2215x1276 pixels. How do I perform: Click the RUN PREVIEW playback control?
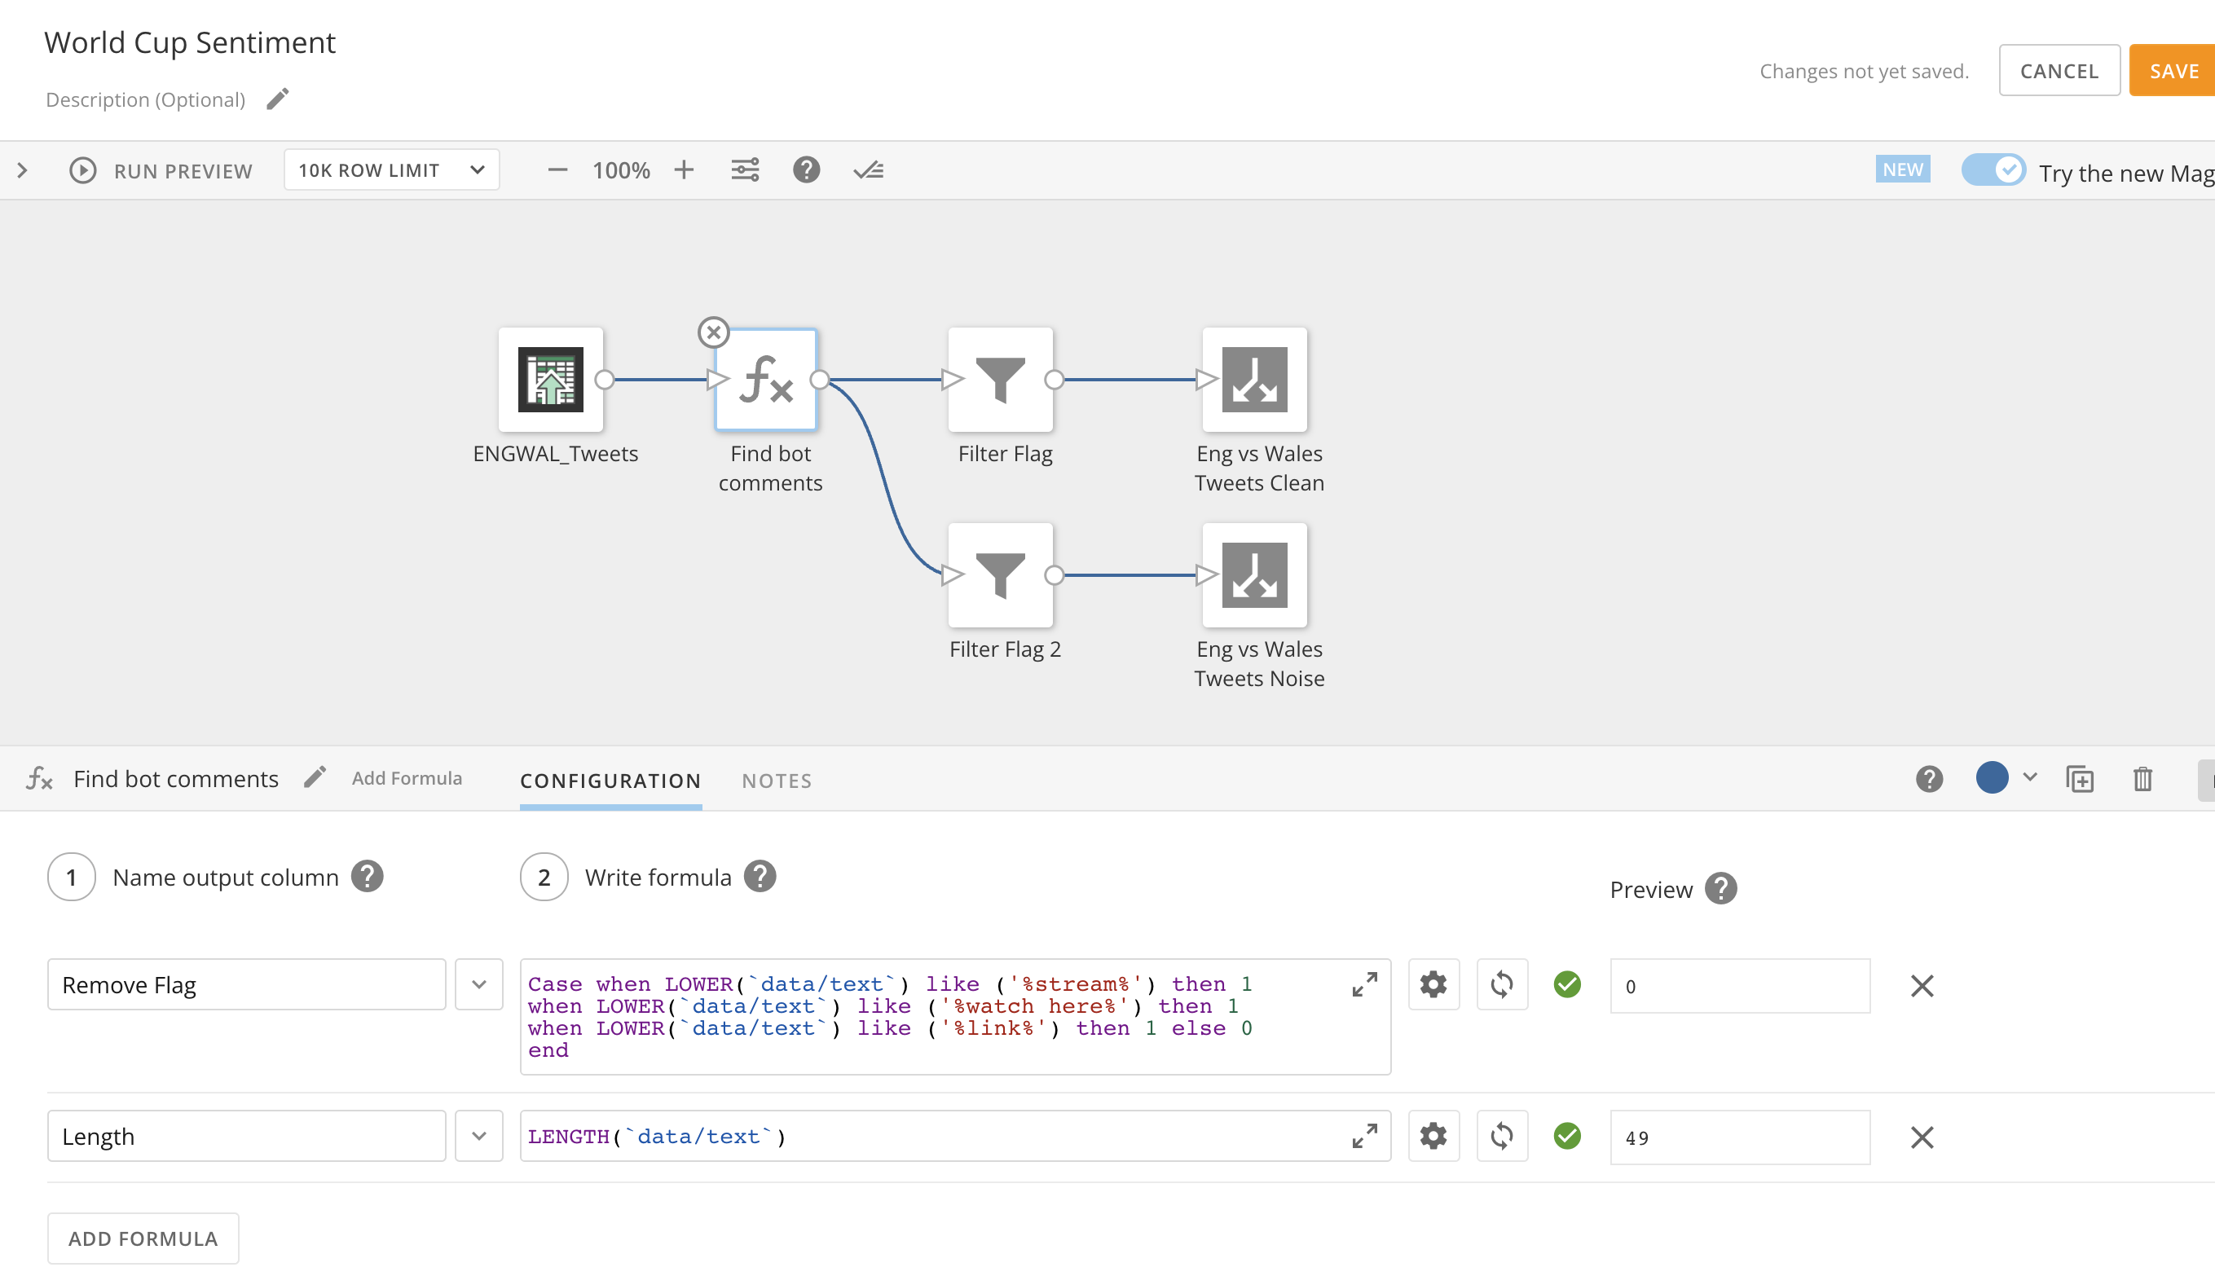pos(82,169)
